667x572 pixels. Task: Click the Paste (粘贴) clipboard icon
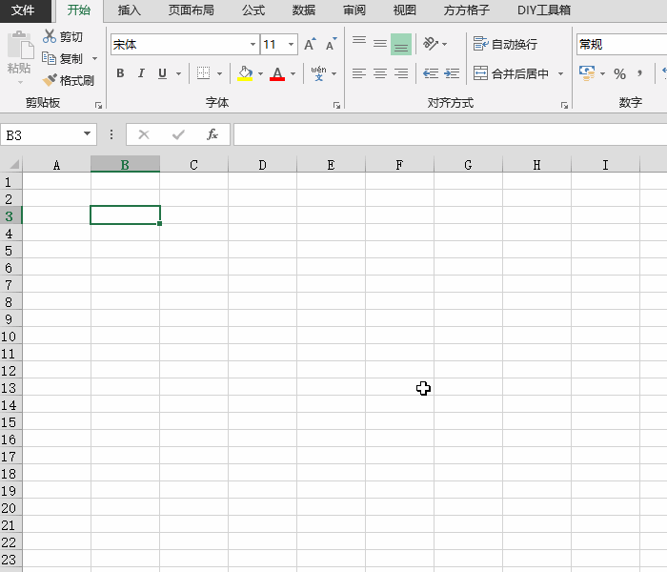tap(20, 45)
